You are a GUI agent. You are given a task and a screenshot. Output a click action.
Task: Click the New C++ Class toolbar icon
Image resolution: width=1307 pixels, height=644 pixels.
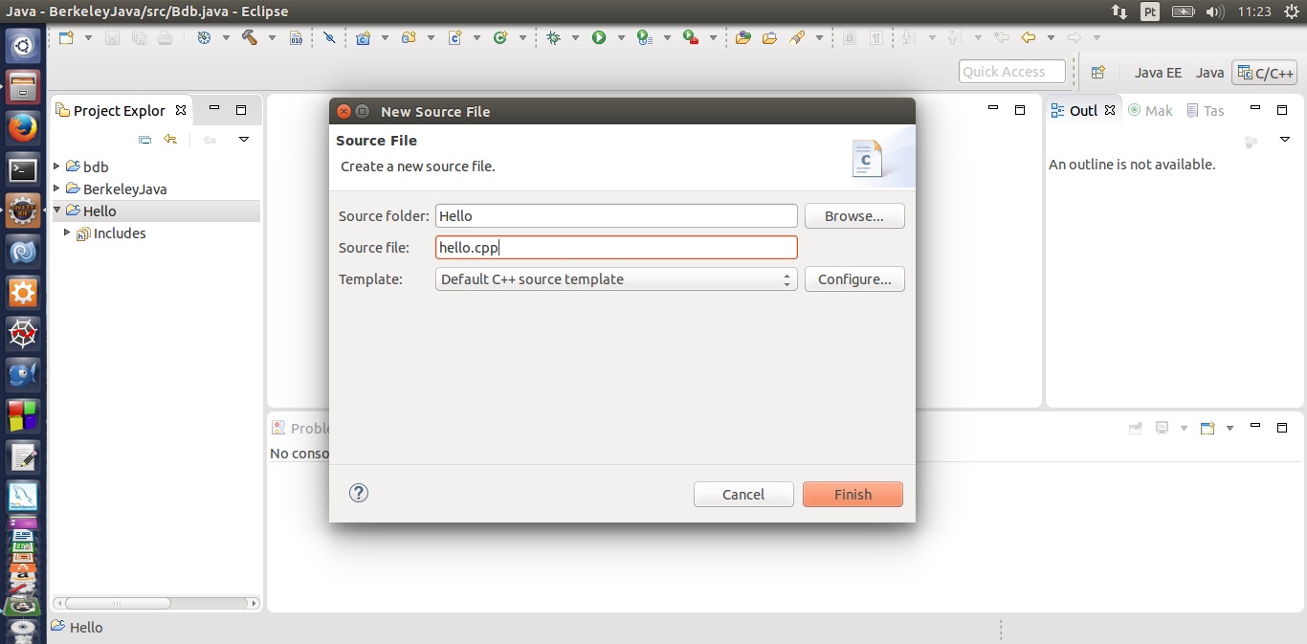[x=499, y=38]
